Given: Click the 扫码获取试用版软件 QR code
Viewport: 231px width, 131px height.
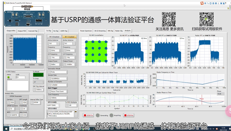Looking at the screenshot, I should pos(206,19).
